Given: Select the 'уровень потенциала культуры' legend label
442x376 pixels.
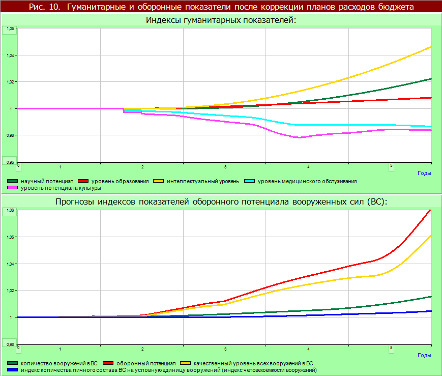Looking at the screenshot, I should click(x=61, y=188).
